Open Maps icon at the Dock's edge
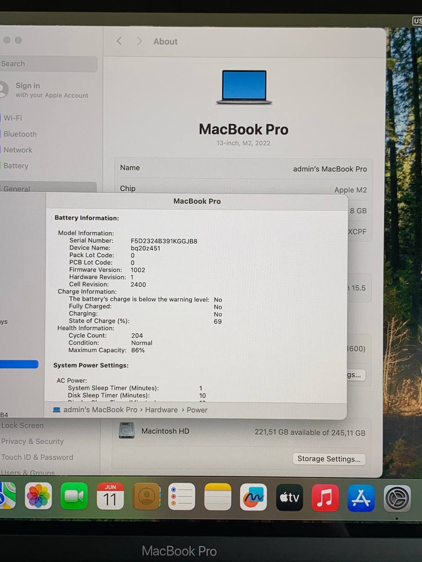Screen dimensions: 422x562 coord(7,496)
